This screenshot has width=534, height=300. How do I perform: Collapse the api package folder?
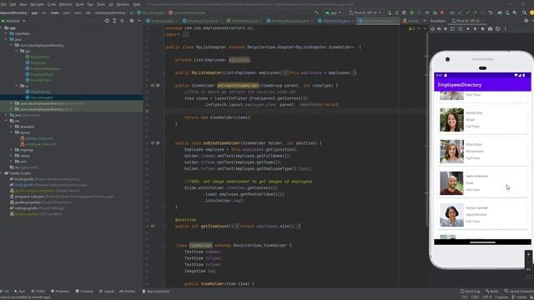(17, 51)
